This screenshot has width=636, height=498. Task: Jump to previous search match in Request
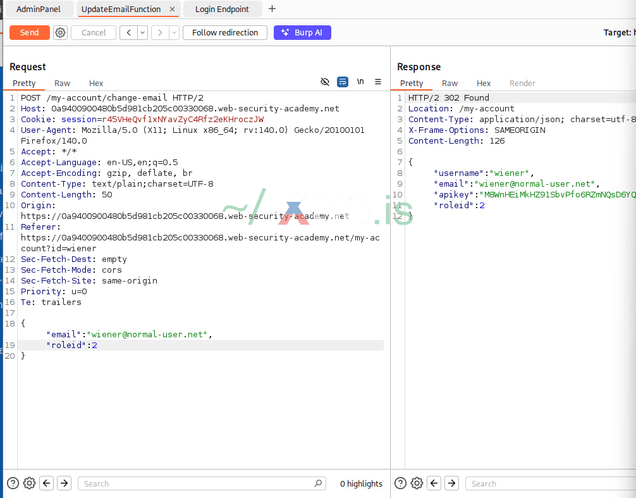click(47, 483)
